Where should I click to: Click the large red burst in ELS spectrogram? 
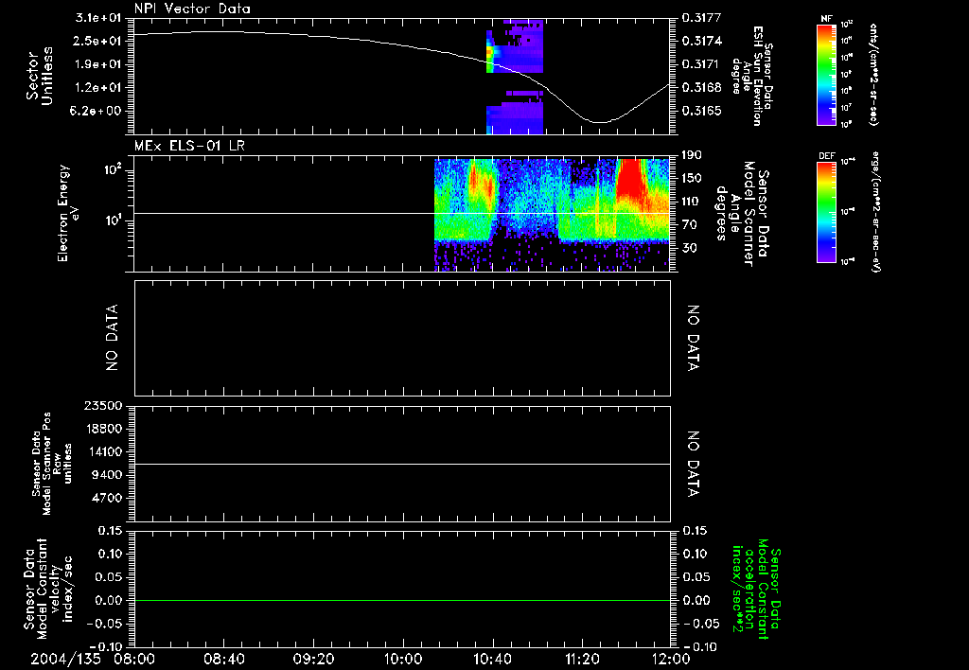pyautogui.click(x=632, y=178)
